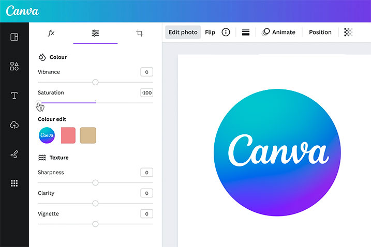Open the line weight border style icon
Screen dimensions: 371x247
tap(246, 32)
